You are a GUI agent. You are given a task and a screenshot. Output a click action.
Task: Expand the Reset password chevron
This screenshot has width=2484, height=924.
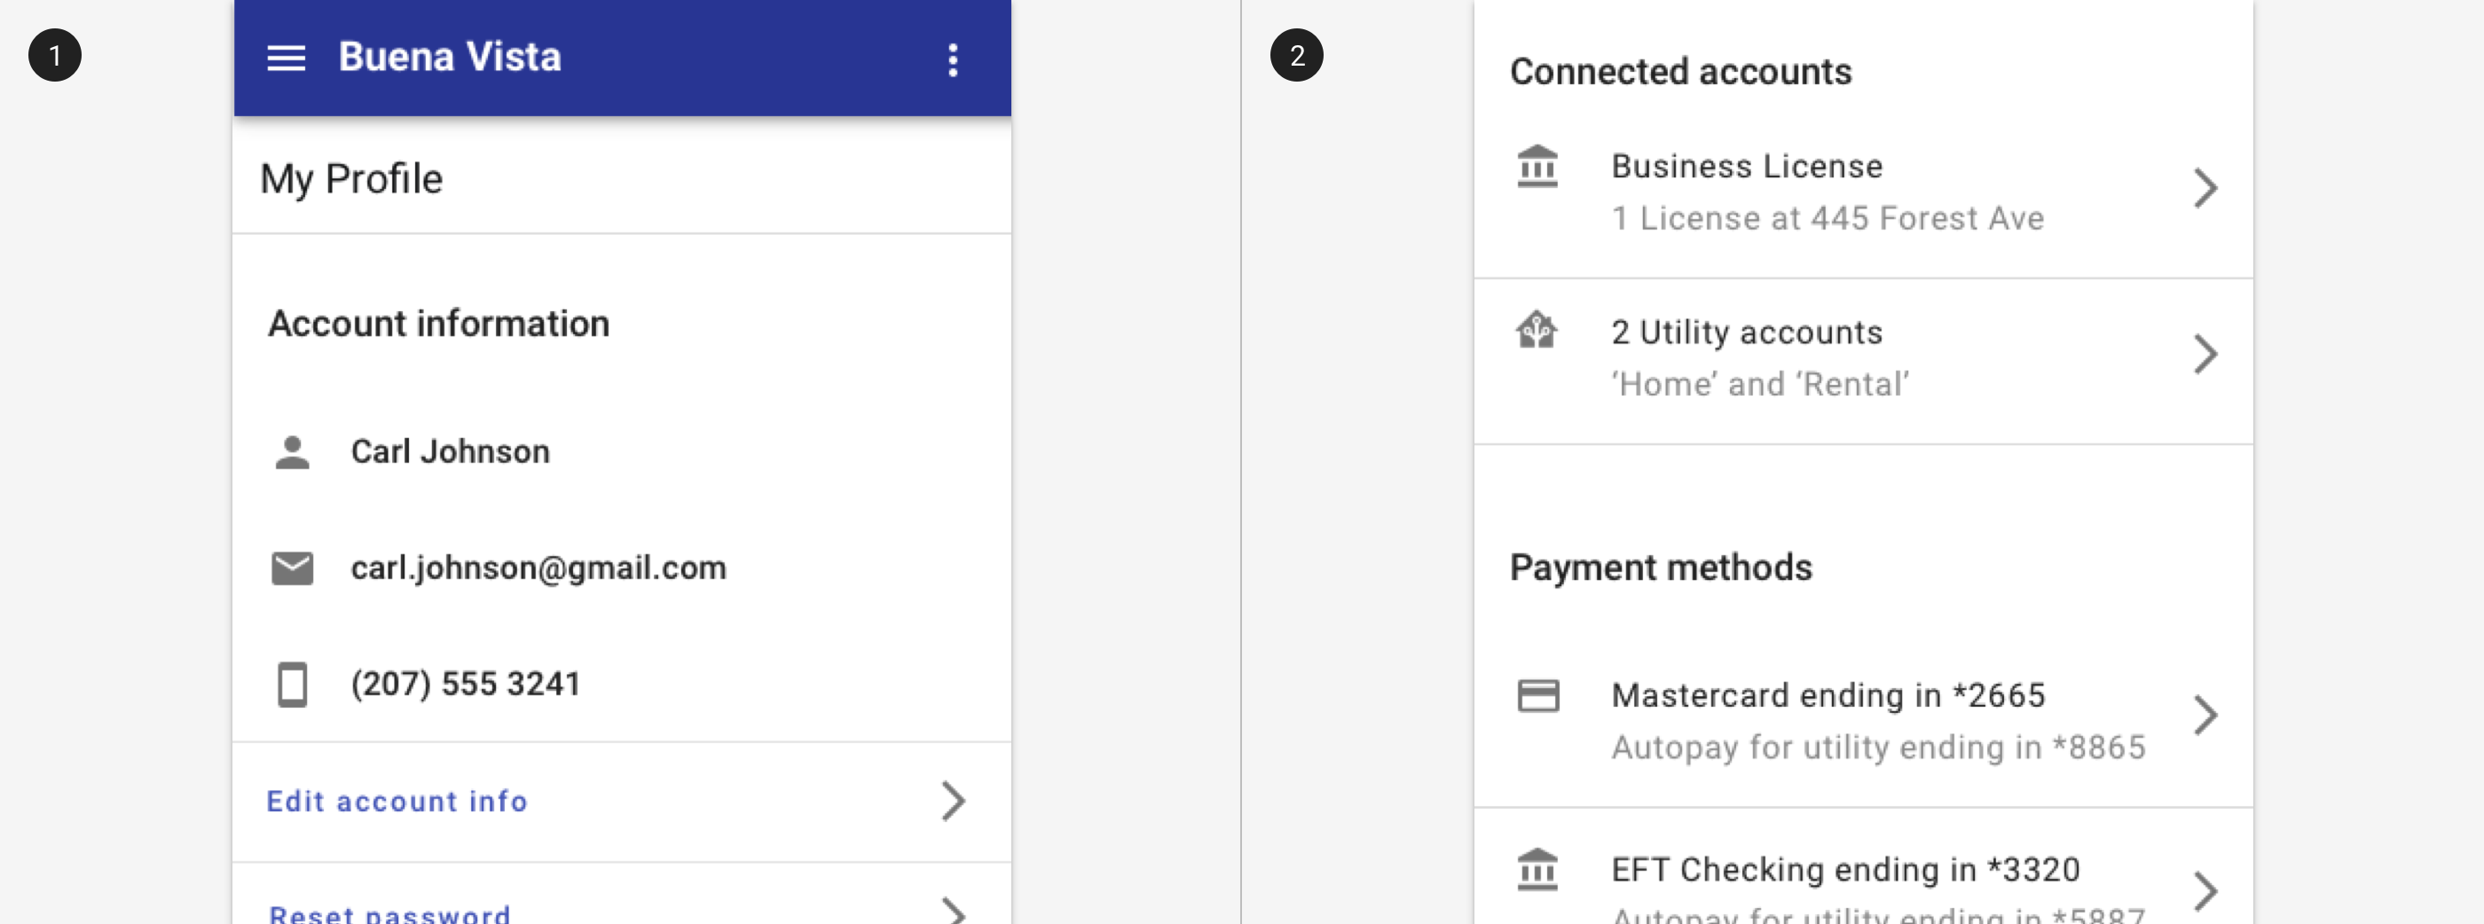(x=953, y=912)
